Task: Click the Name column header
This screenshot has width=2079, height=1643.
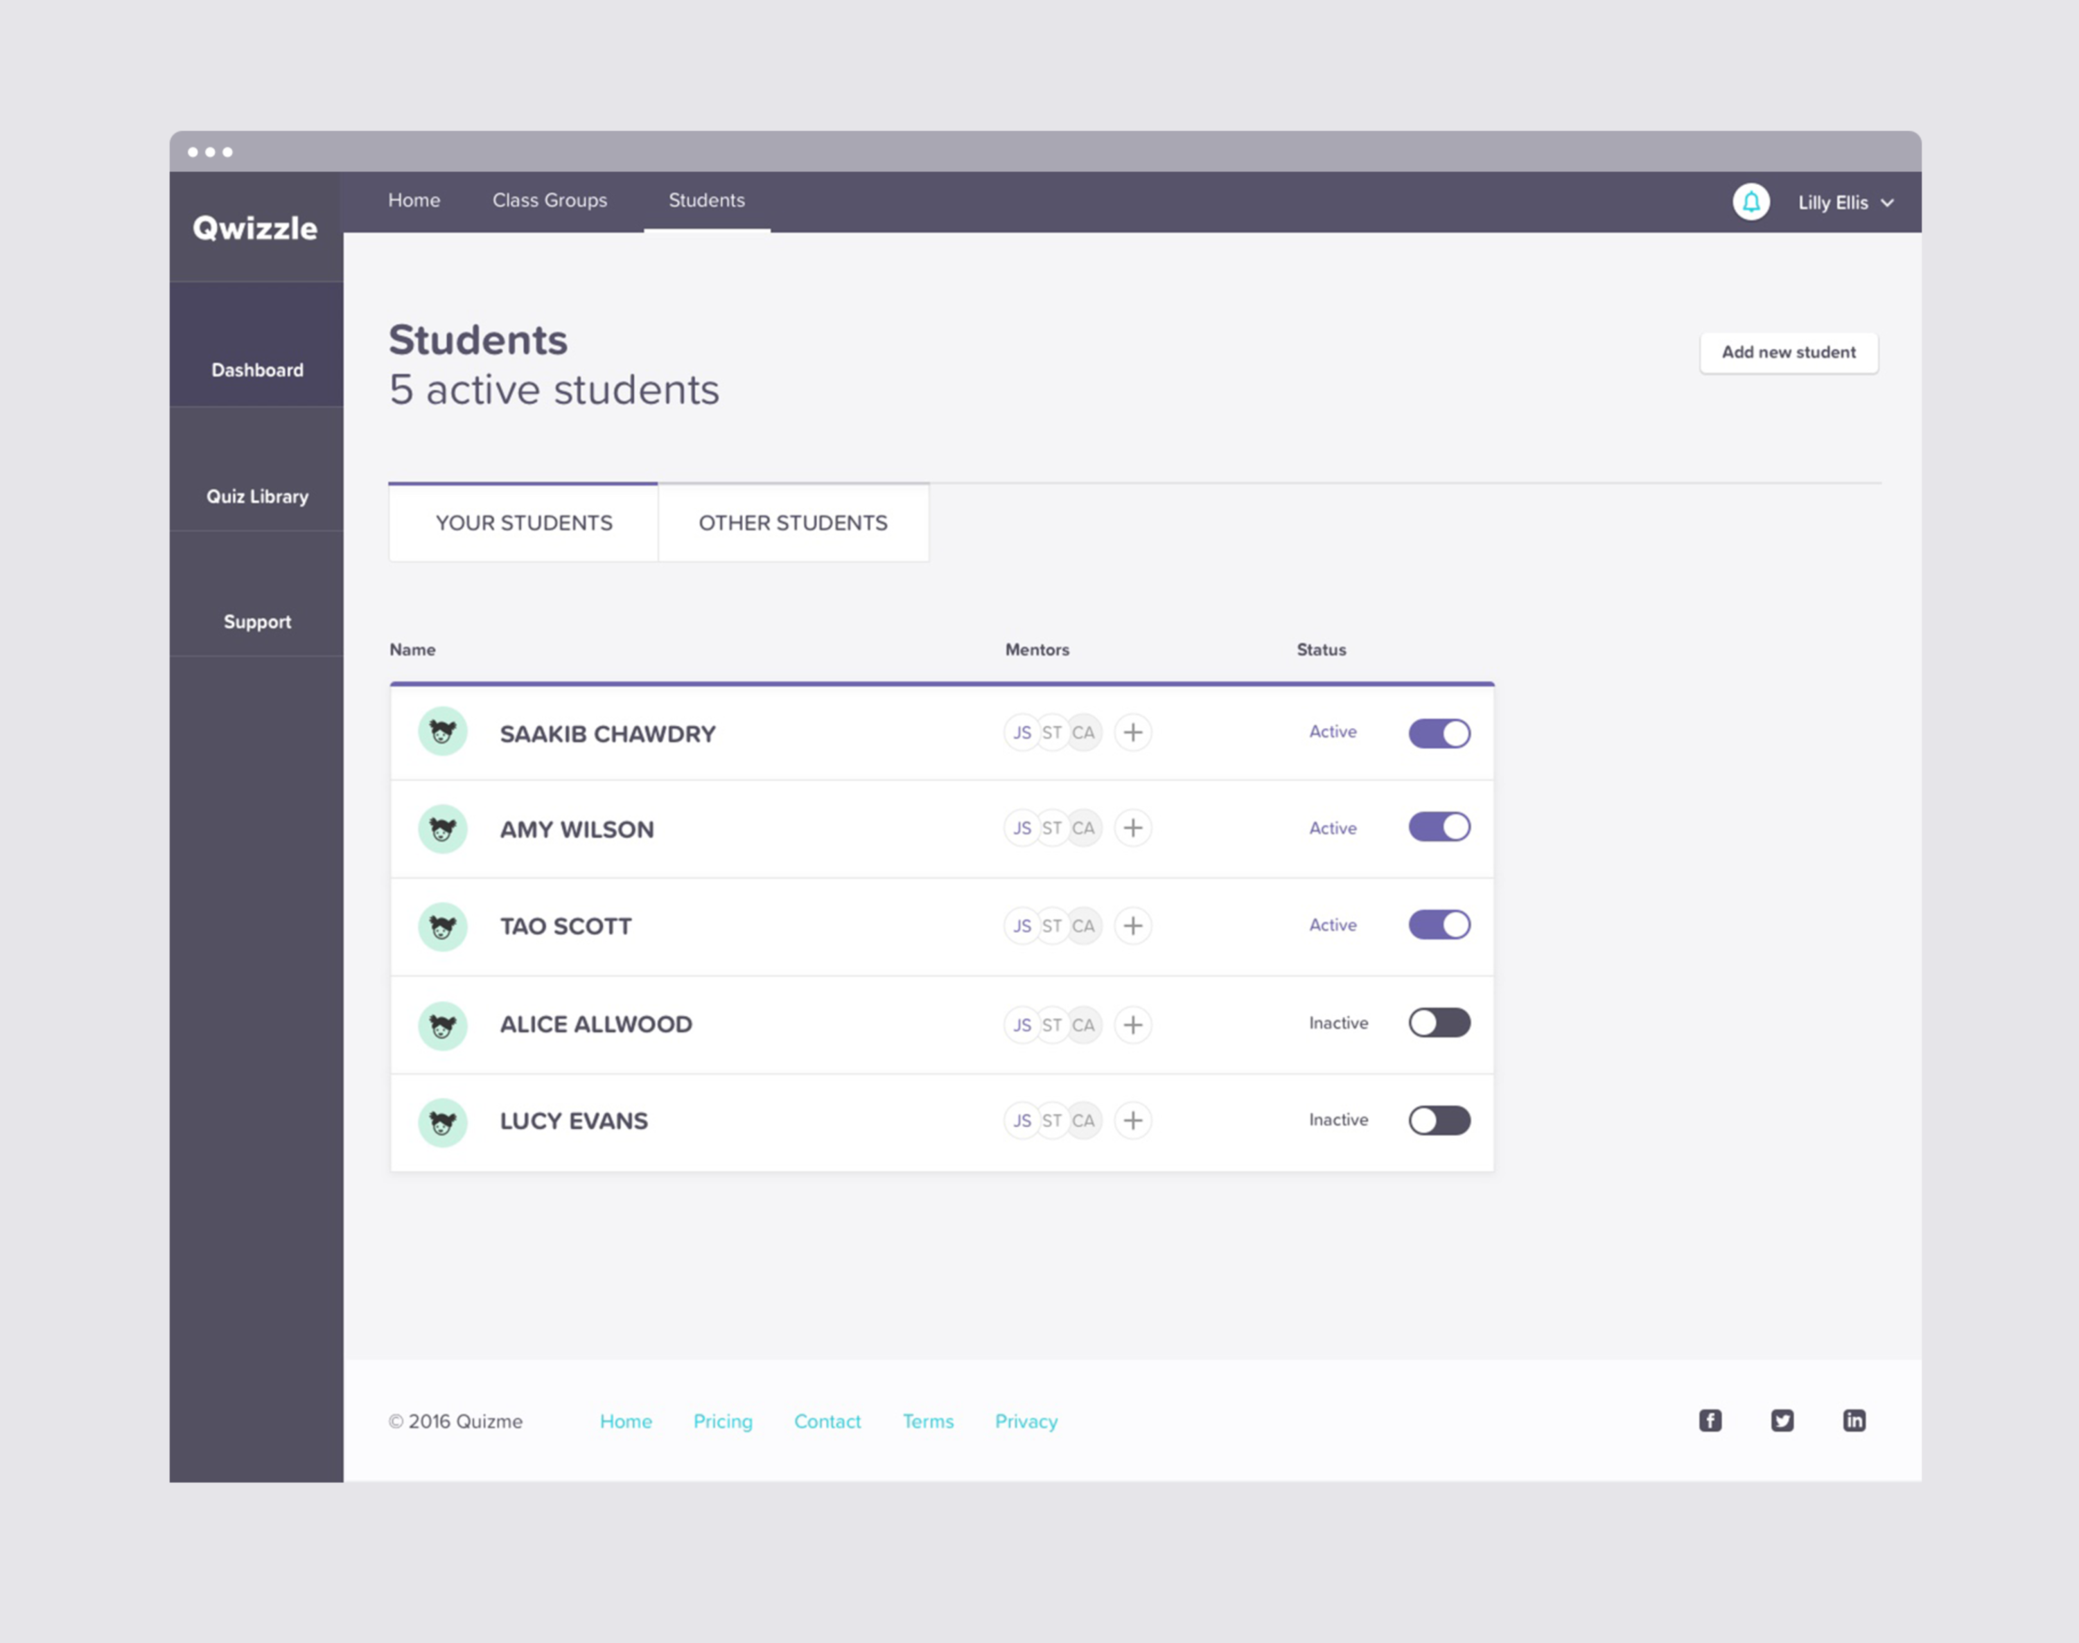Action: (412, 649)
